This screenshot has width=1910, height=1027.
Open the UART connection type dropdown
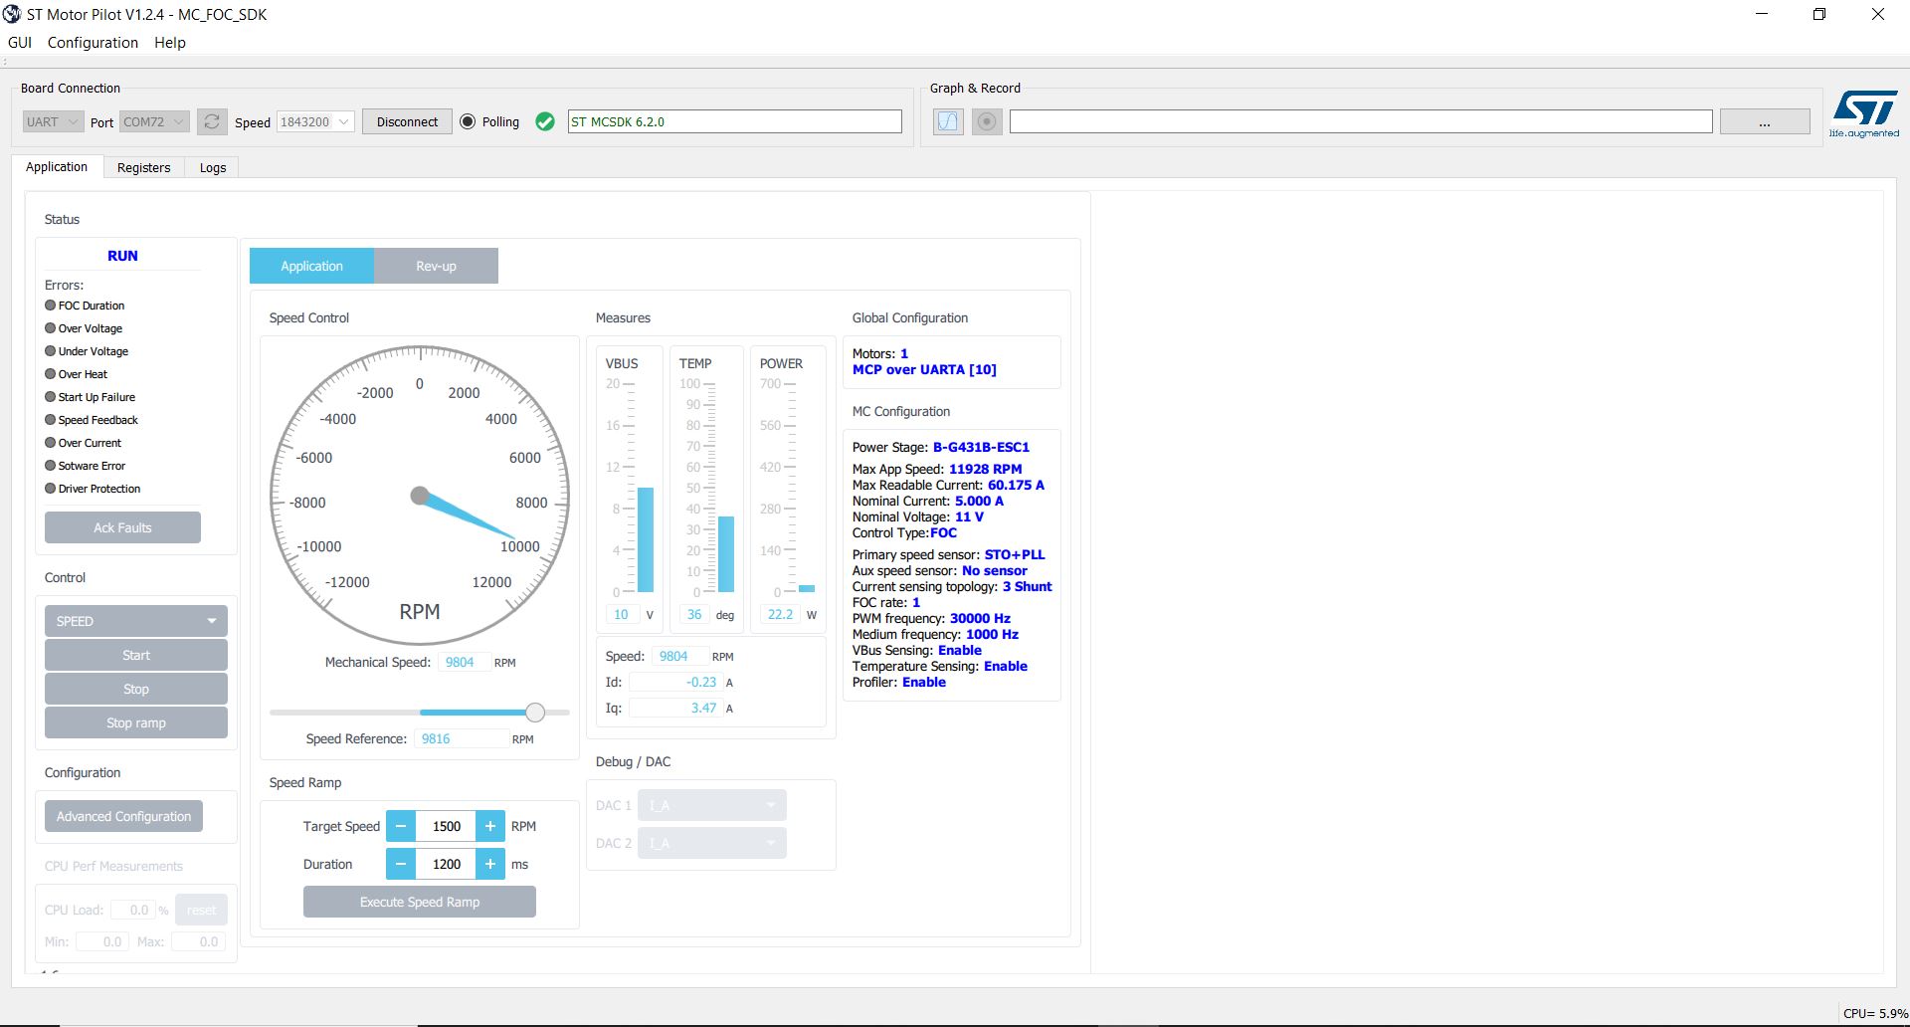point(53,121)
